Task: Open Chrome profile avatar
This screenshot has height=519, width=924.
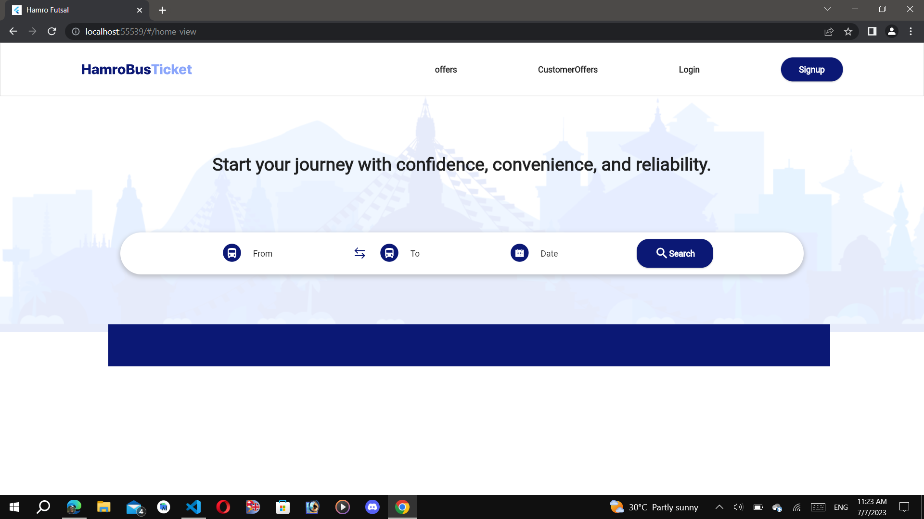Action: coord(892,31)
